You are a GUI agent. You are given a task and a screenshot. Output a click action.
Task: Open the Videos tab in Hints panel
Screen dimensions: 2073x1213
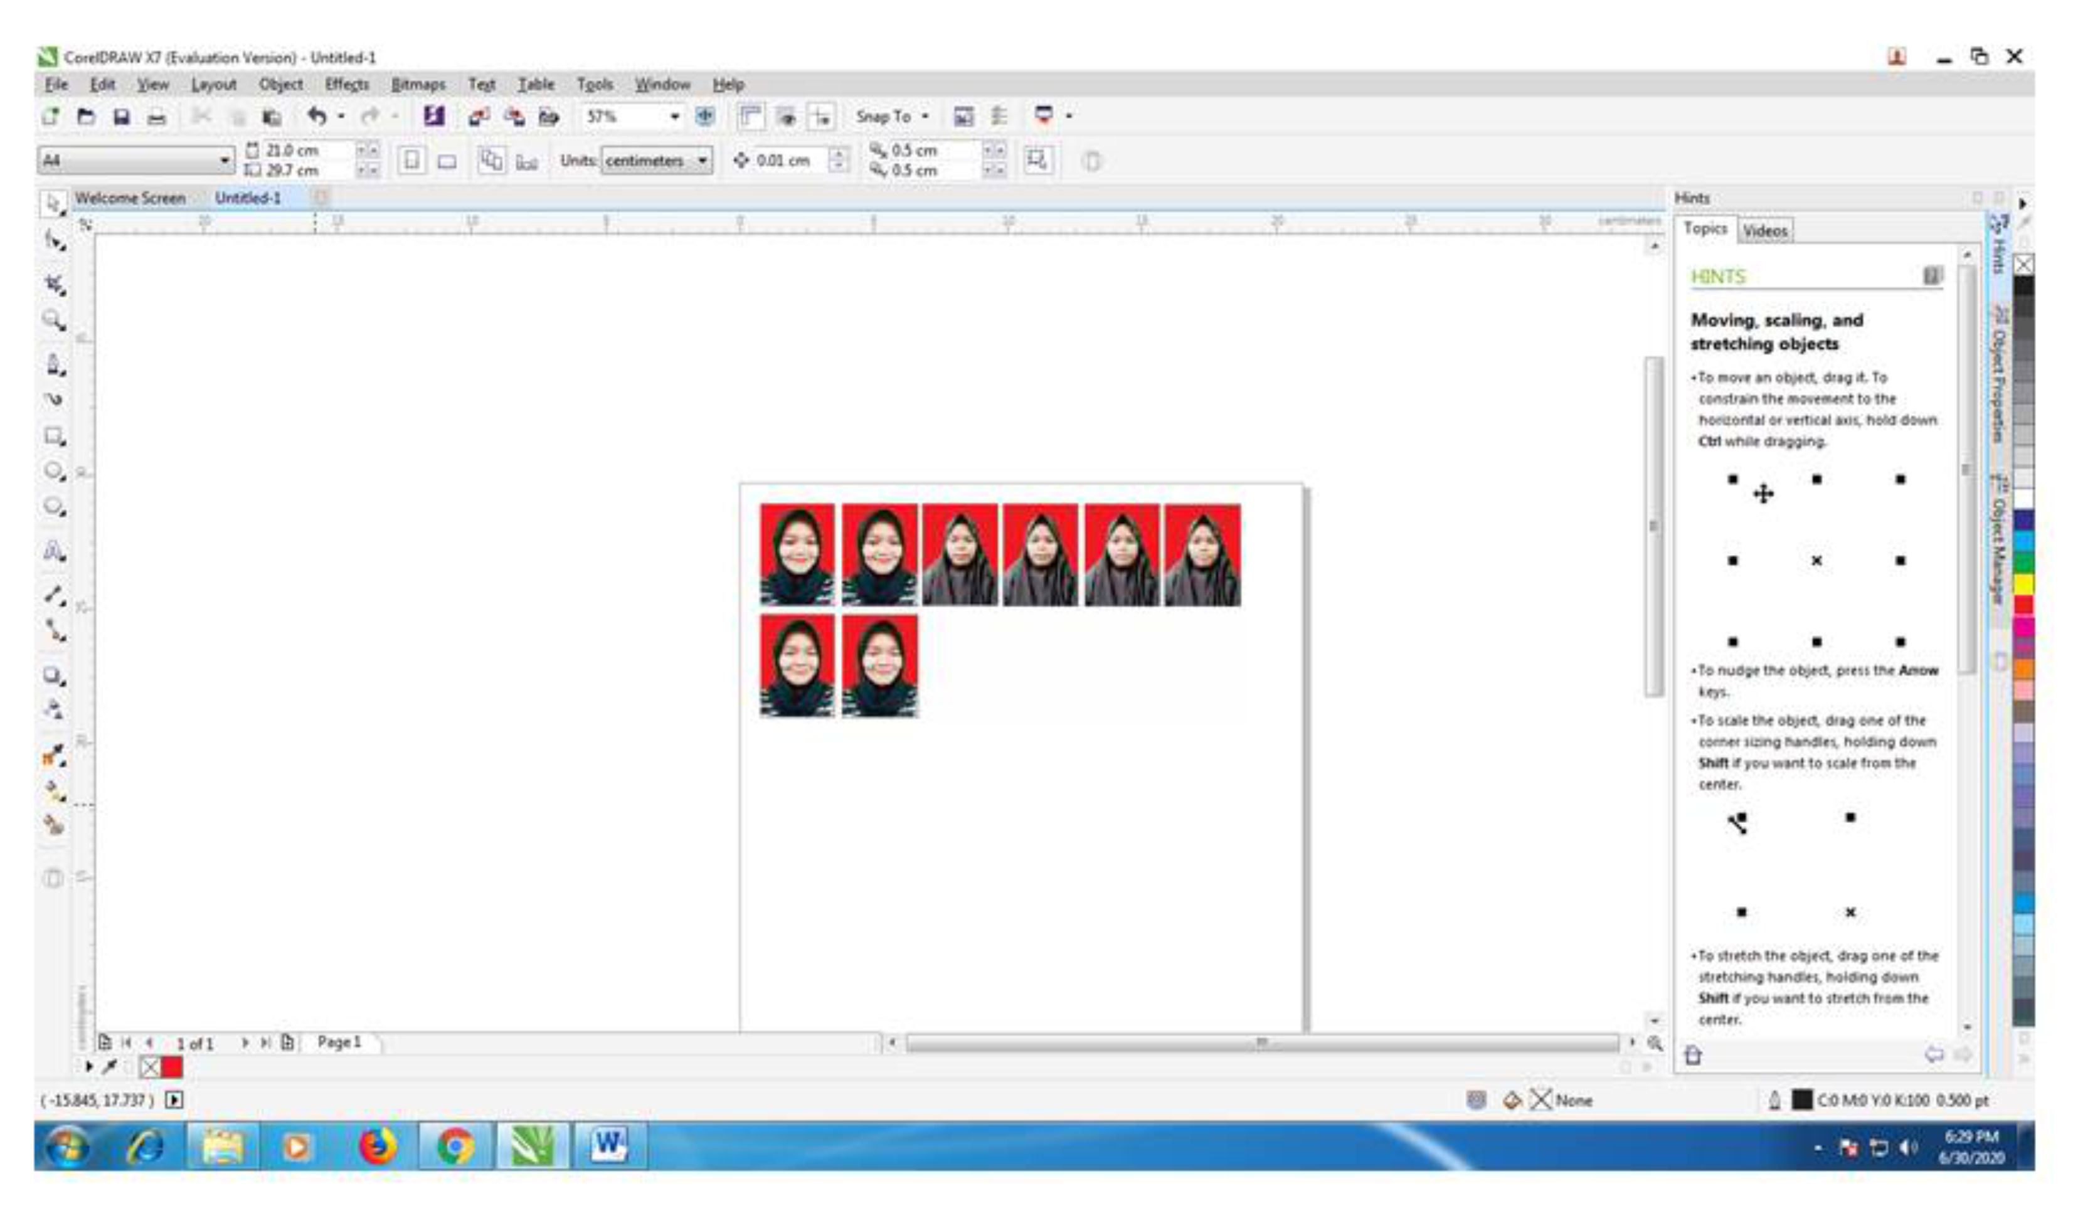point(1767,230)
